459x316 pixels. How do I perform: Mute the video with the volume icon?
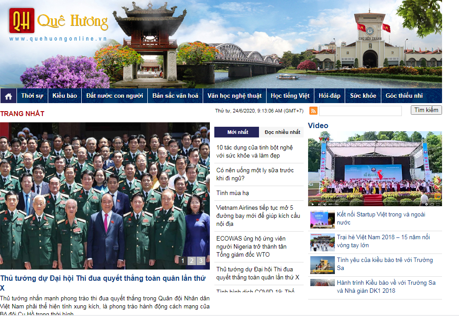point(325,204)
